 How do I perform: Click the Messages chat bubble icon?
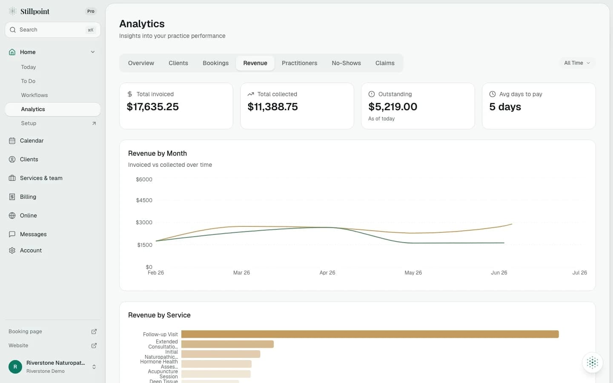point(12,234)
